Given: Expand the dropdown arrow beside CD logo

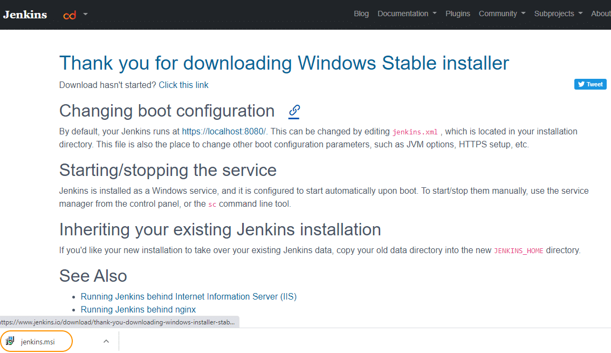Looking at the screenshot, I should (85, 15).
